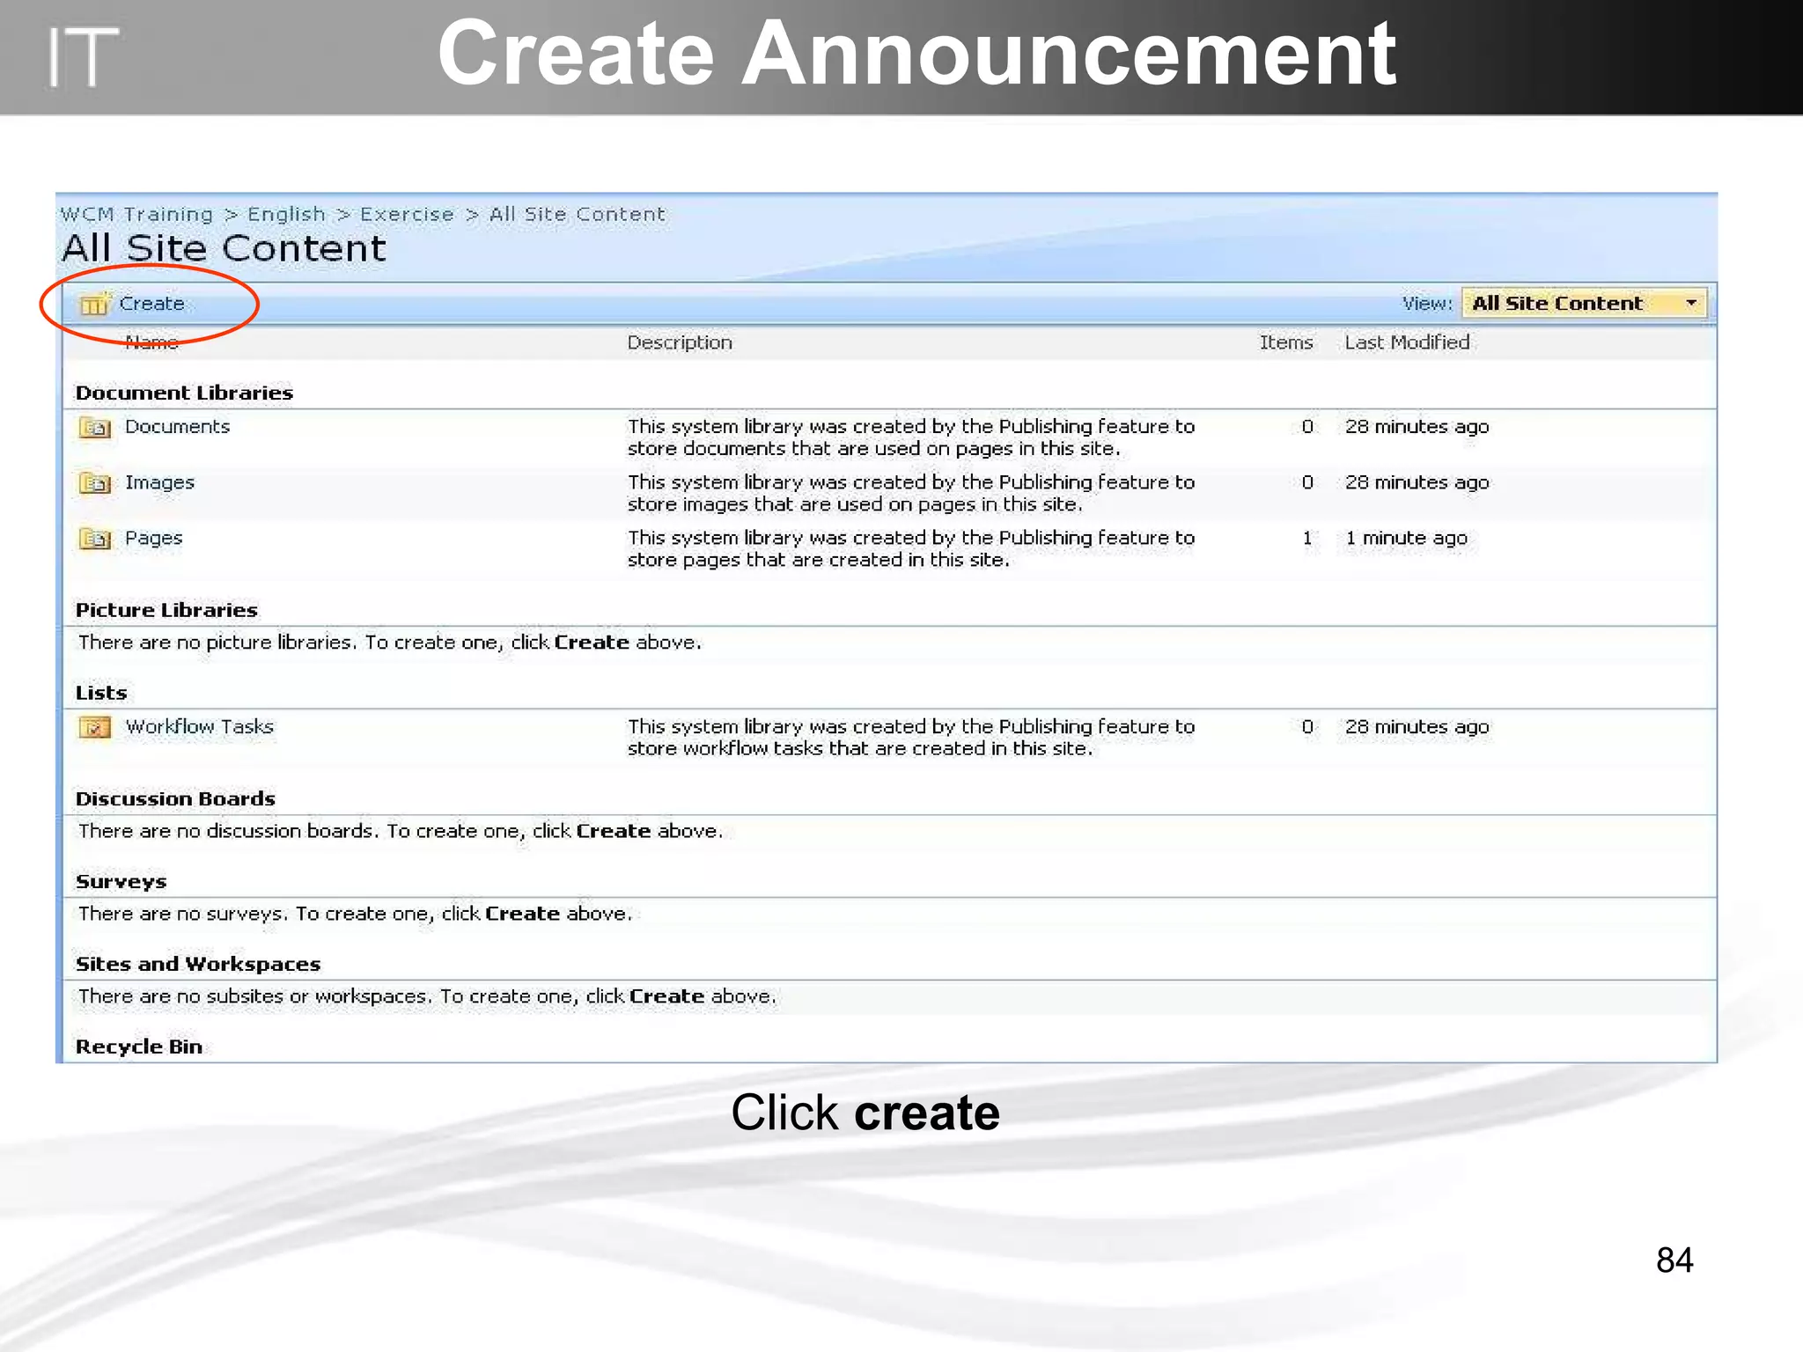Image resolution: width=1803 pixels, height=1352 pixels.
Task: Click the Lists section heading
Action: (x=101, y=693)
